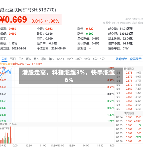Click the 10:30 time axis label

click(29, 146)
